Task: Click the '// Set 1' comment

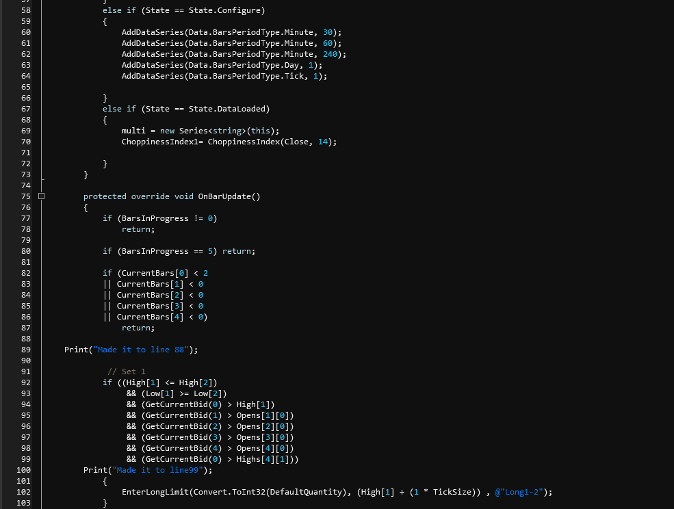Action: point(127,371)
